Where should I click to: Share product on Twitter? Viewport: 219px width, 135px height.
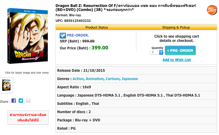21,101
